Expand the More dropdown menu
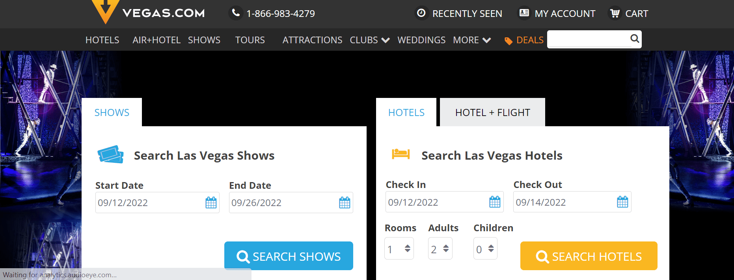 pos(471,40)
